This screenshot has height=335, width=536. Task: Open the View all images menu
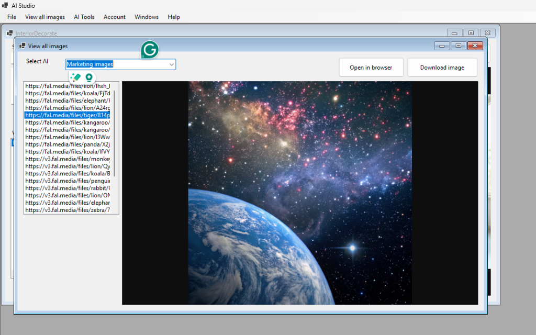tap(45, 17)
